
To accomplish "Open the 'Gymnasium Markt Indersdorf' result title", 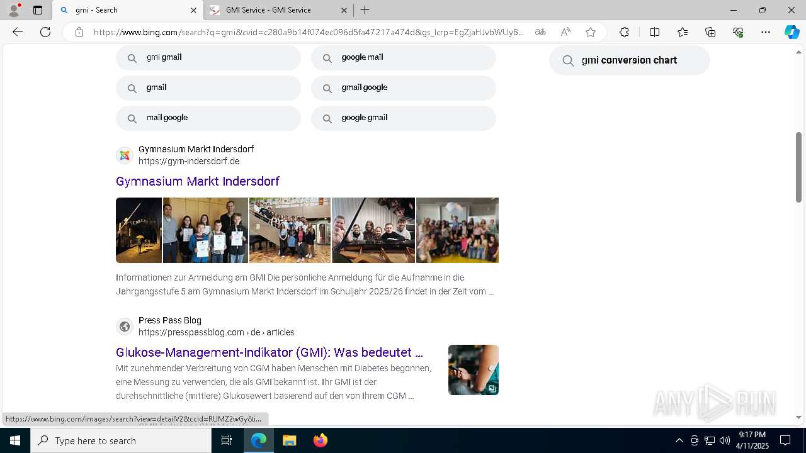I will [198, 181].
